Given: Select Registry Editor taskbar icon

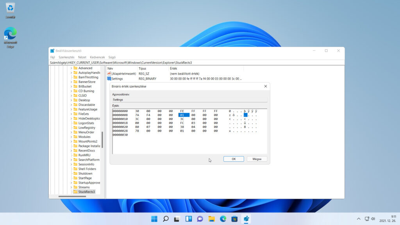Looking at the screenshot, I should [246, 219].
